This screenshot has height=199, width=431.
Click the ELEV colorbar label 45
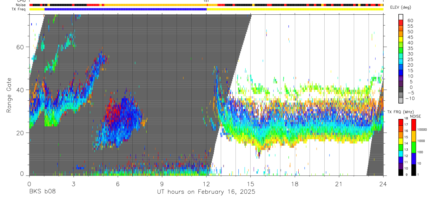410,37
